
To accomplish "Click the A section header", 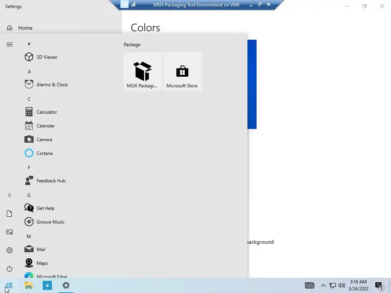I will [29, 71].
